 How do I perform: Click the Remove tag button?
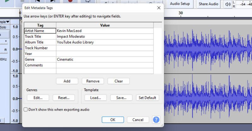click(93, 81)
